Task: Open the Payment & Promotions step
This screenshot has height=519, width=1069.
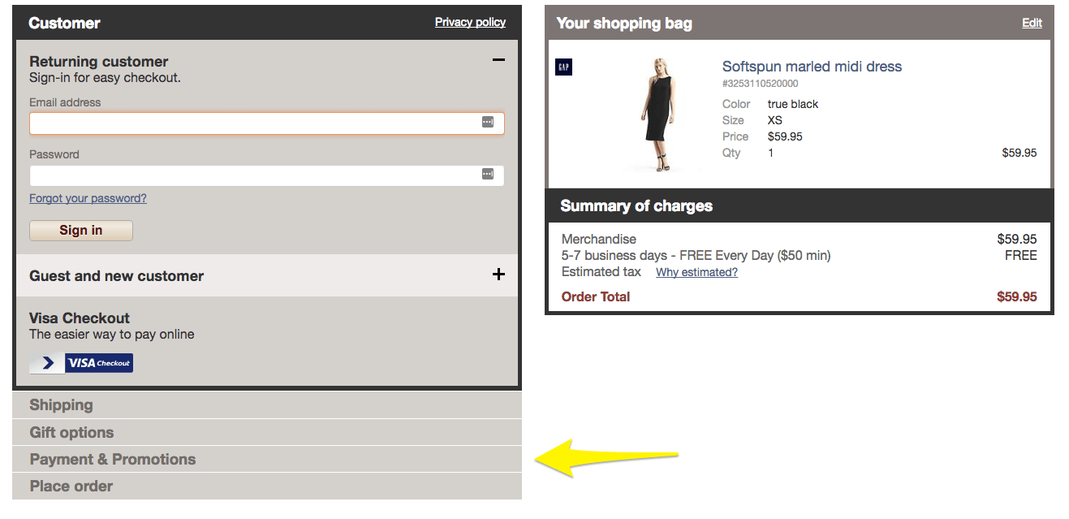Action: [x=267, y=459]
